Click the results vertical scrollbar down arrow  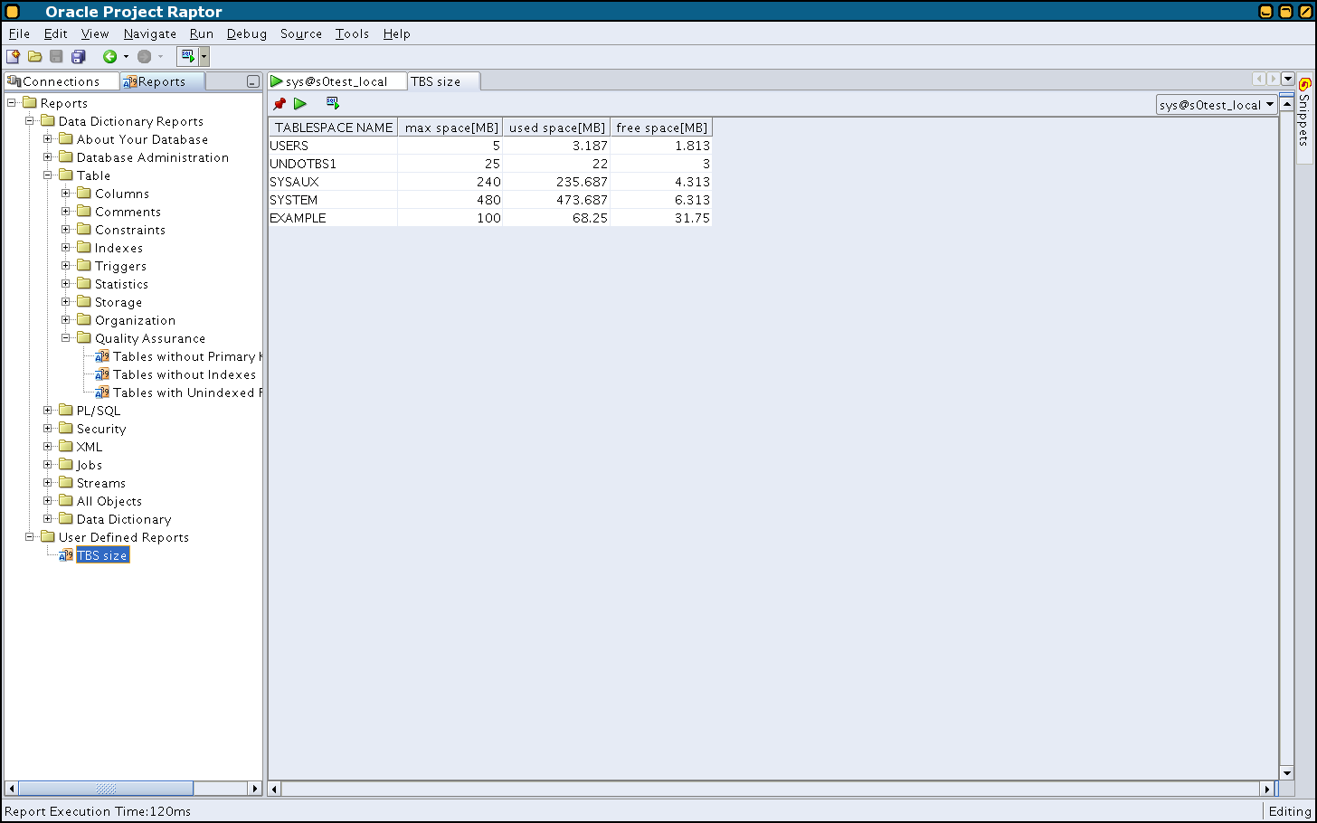(x=1287, y=772)
